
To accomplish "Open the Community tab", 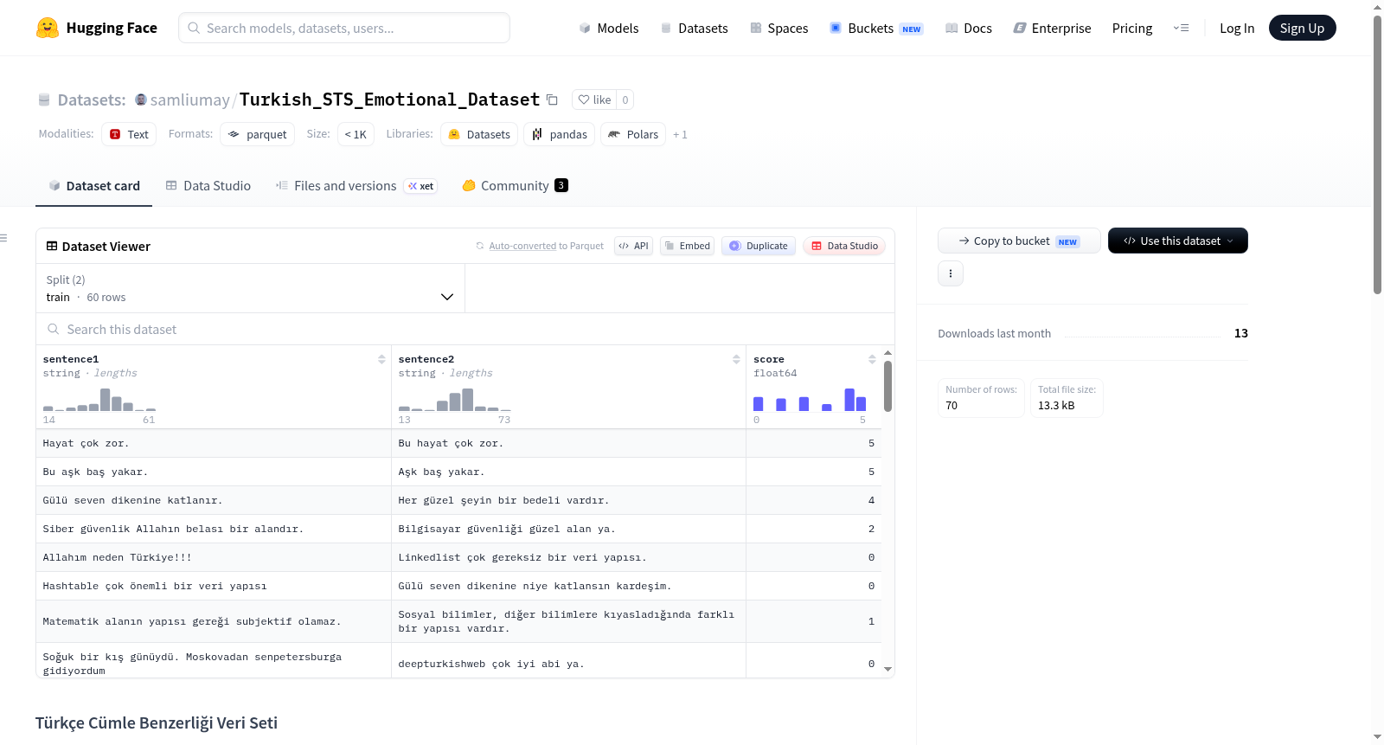I will (515, 186).
